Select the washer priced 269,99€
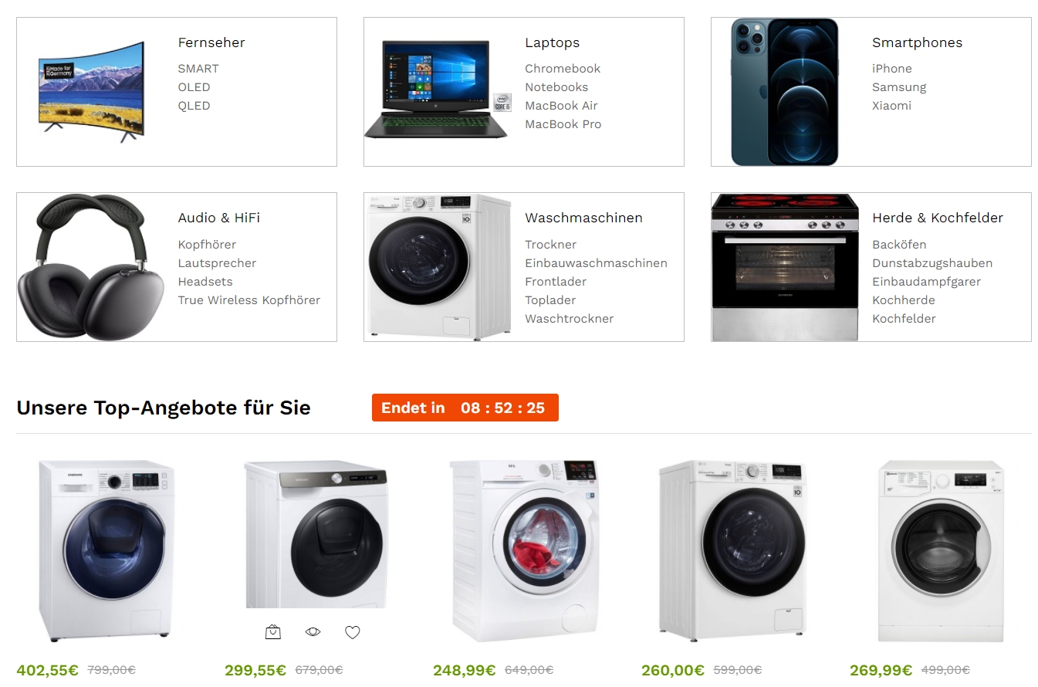This screenshot has width=1038, height=687. point(941,550)
